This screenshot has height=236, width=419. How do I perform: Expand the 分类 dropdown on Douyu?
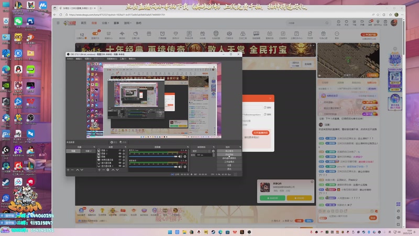105,23
